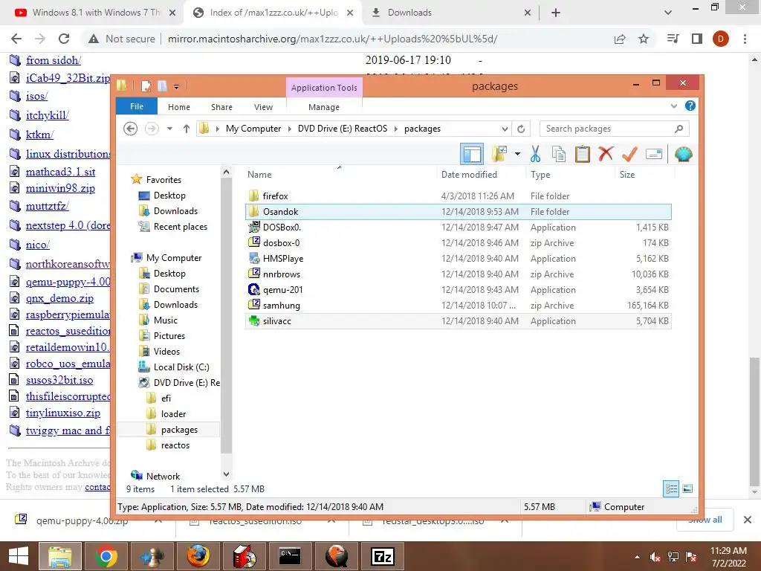
Task: Select the Application Tools contextual tab
Action: pos(324,88)
